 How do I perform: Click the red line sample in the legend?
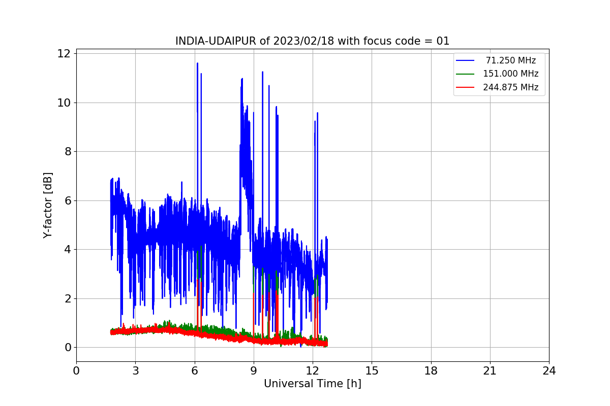pyautogui.click(x=465, y=87)
